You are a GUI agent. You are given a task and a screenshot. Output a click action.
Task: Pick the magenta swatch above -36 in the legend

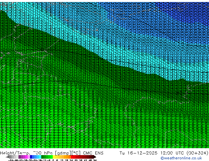click(26, 157)
